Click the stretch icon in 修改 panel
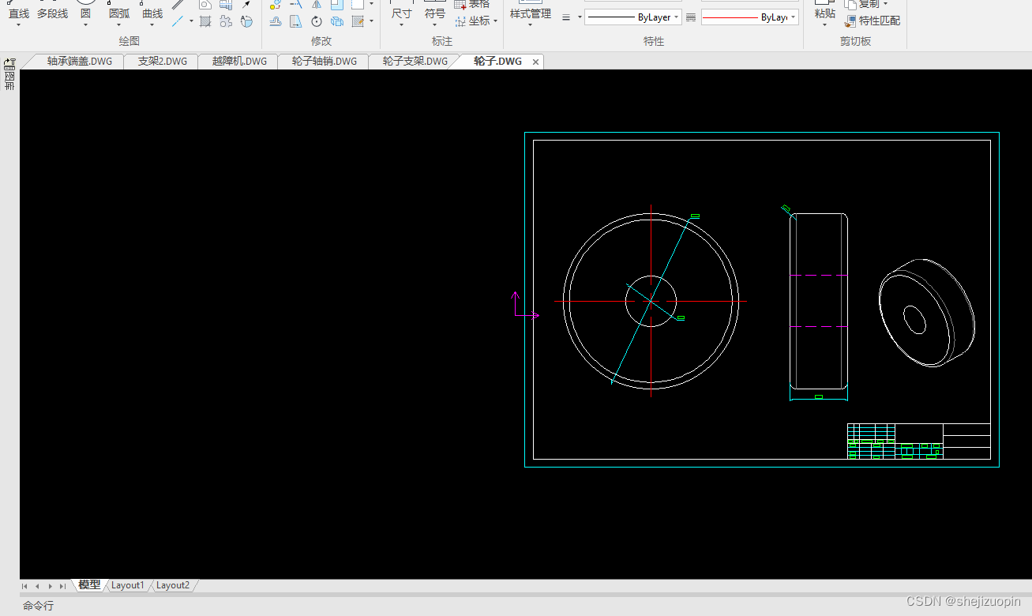1032x616 pixels. coord(275,21)
